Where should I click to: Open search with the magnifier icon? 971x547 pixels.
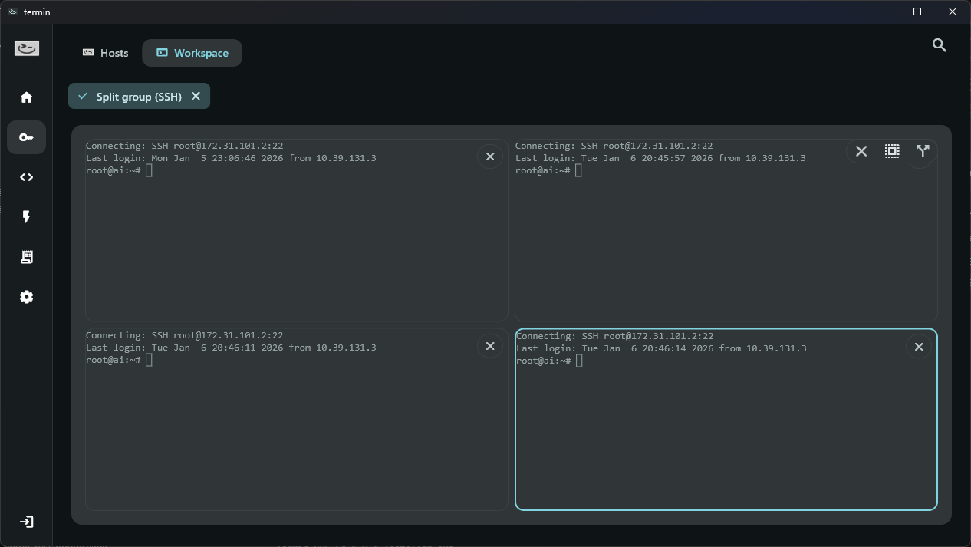939,45
